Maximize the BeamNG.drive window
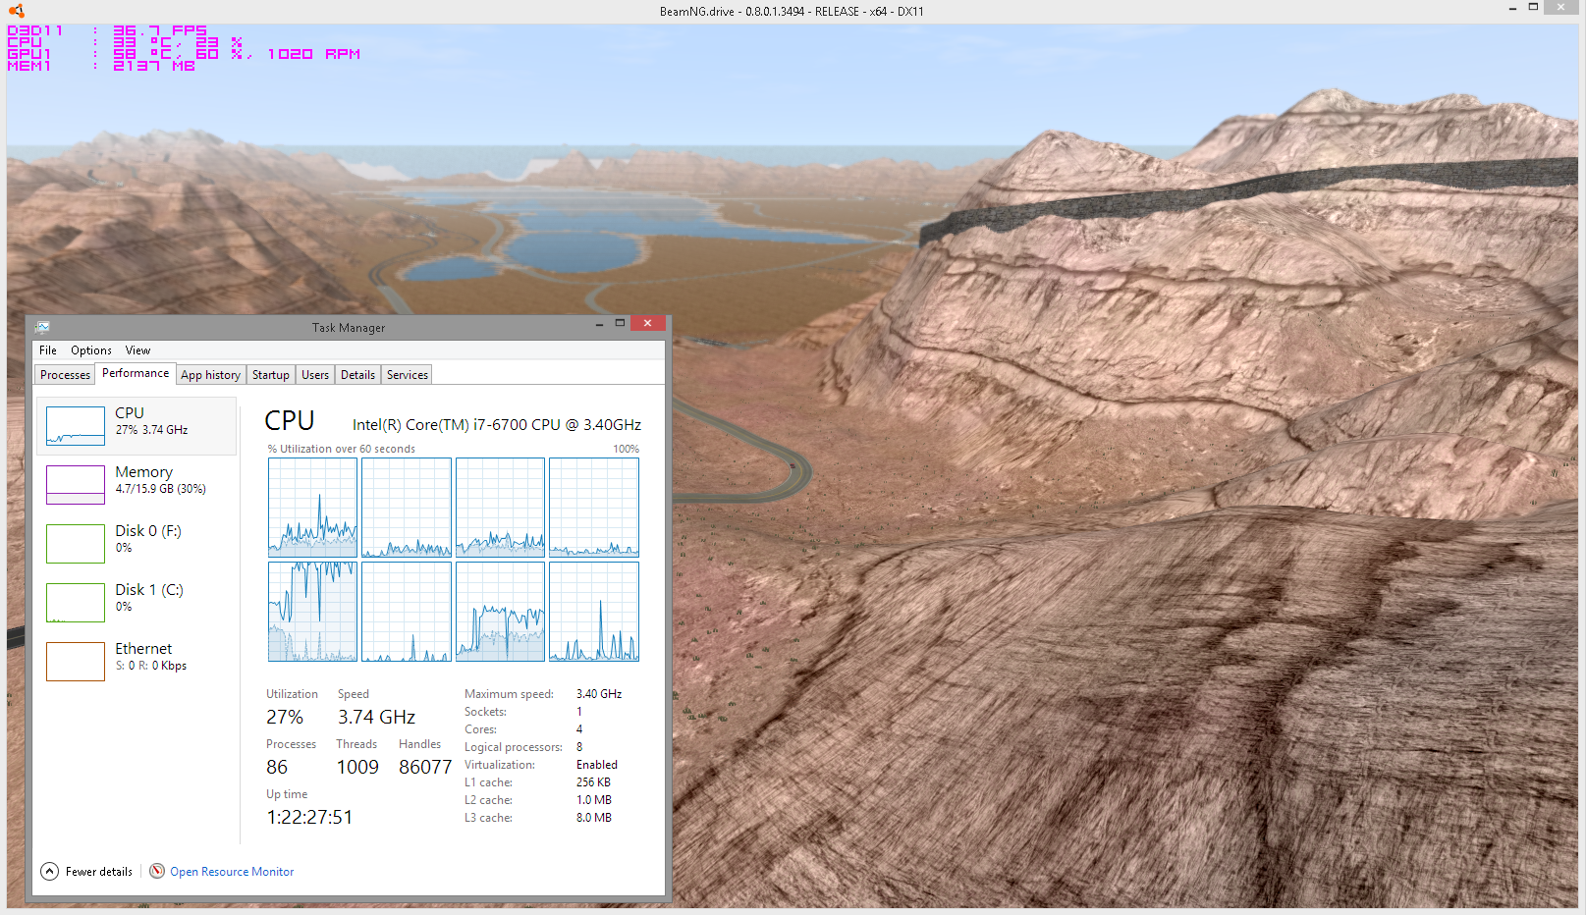1586x915 pixels. (x=1533, y=7)
